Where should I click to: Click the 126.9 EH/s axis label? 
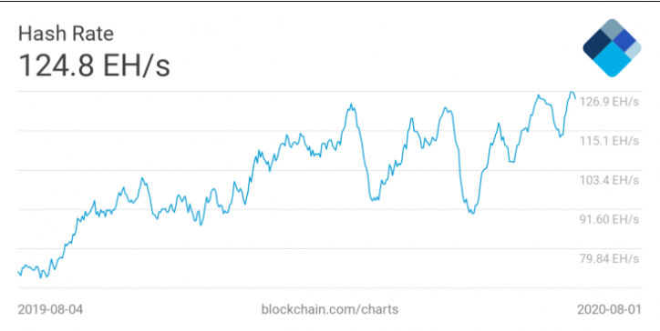point(610,102)
